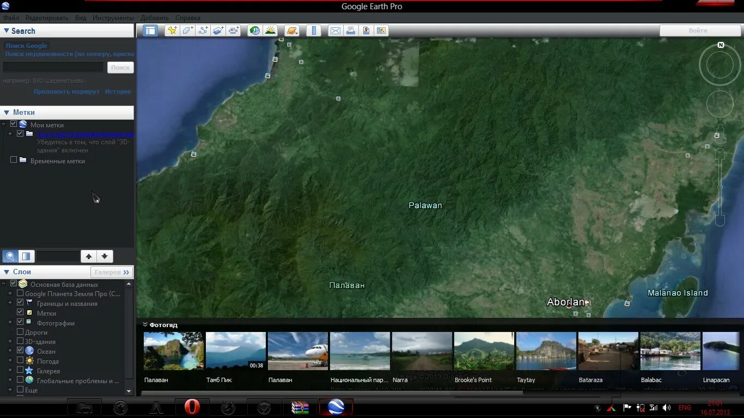
Task: Click the look-around compass ring control
Action: [x=720, y=65]
